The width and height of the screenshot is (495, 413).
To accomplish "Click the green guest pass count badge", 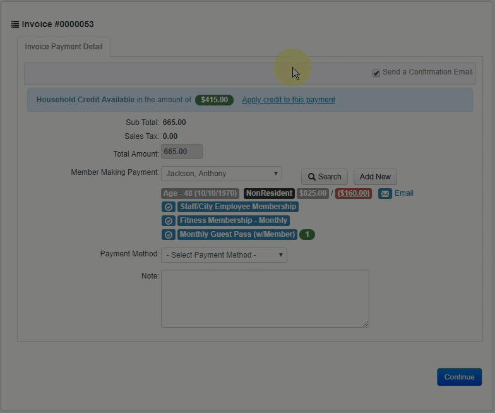I will pyautogui.click(x=307, y=235).
